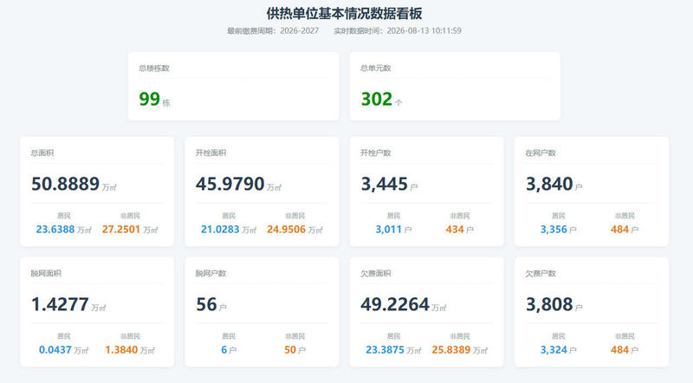Select the building count value 99
The width and height of the screenshot is (693, 383).
[x=149, y=99]
